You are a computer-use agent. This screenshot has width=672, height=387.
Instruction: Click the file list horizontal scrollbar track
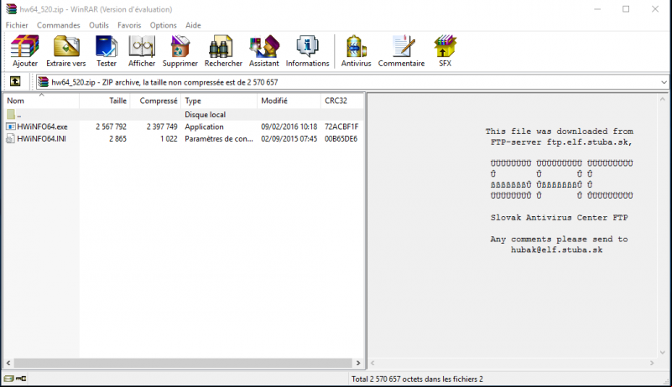point(183,363)
